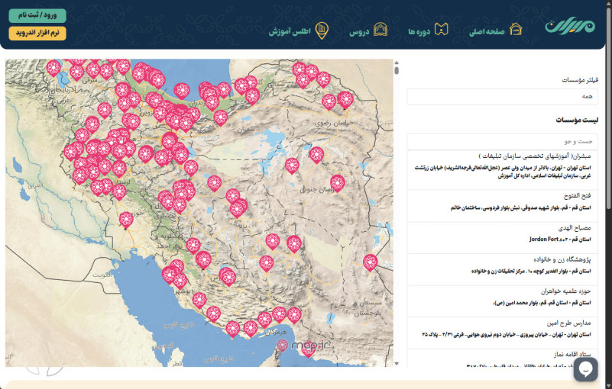Viewport: 612px width, 389px height.
Task: Click the location pin icon beside اطلس آموزش
Action: [322, 30]
